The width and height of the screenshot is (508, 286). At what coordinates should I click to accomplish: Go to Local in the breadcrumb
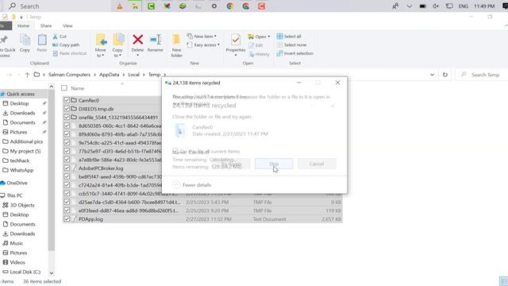point(133,75)
